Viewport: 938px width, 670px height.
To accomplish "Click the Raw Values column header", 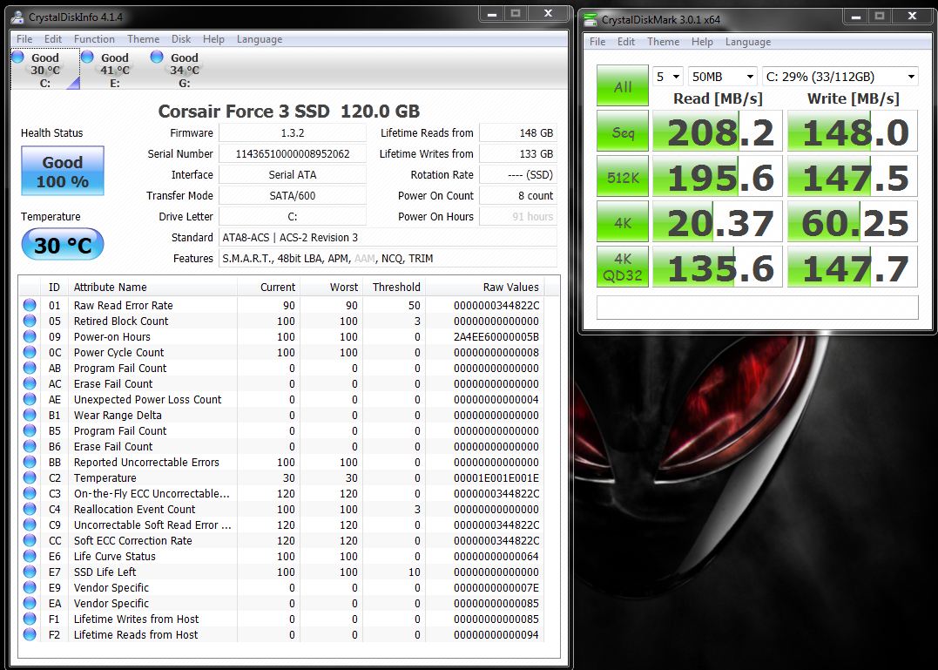I will pos(485,288).
